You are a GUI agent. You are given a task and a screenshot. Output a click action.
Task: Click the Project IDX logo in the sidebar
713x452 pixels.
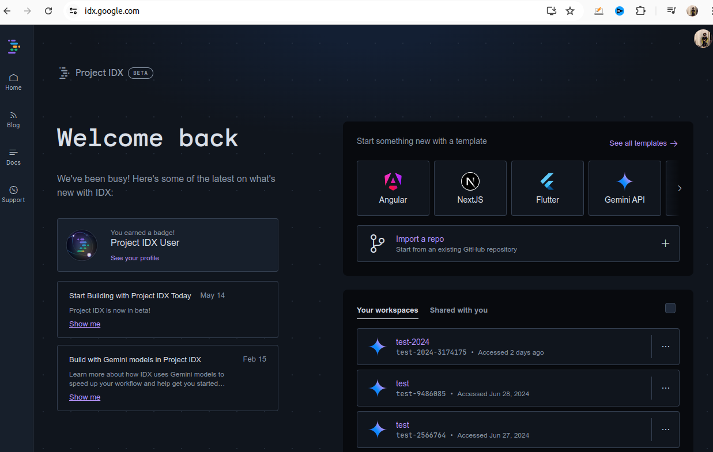click(x=13, y=47)
